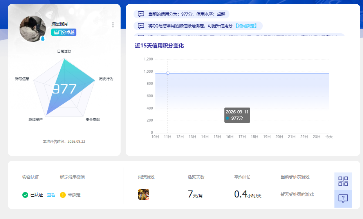
Task: Click the 10日 axis label
Action: [x=155, y=136]
